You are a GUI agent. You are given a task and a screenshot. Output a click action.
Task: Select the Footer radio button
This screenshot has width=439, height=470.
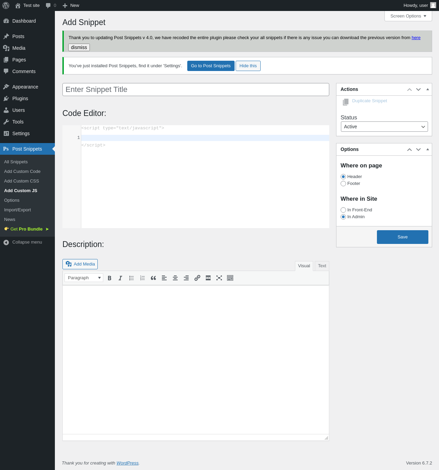pyautogui.click(x=343, y=184)
